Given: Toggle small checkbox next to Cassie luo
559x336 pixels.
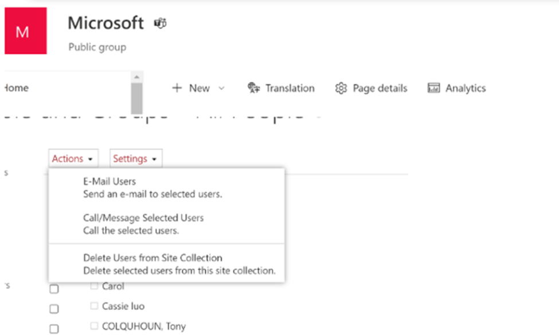Looking at the screenshot, I should click(x=94, y=306).
